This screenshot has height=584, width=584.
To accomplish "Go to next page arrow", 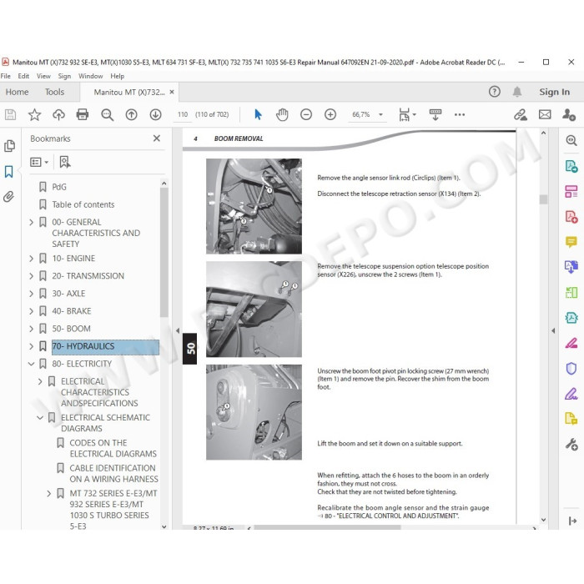I will coord(155,115).
